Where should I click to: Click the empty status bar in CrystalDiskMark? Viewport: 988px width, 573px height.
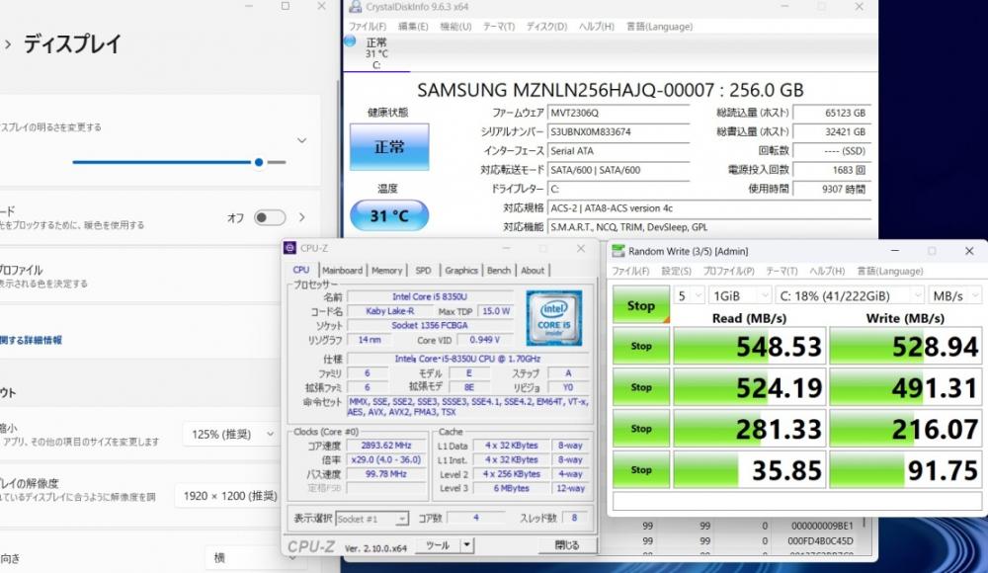(x=796, y=501)
